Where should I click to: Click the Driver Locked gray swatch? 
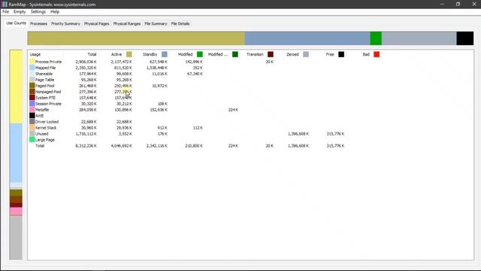(32, 122)
